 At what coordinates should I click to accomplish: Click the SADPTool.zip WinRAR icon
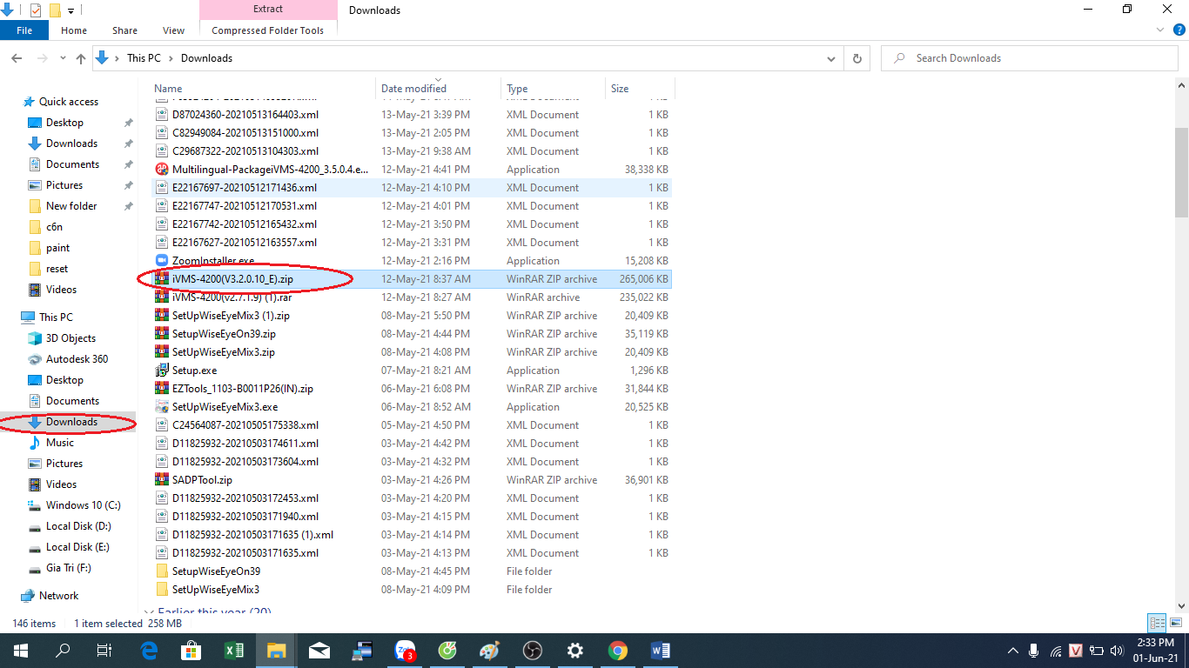(162, 479)
